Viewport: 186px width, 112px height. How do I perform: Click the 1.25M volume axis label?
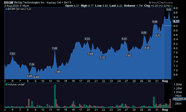click(177, 89)
